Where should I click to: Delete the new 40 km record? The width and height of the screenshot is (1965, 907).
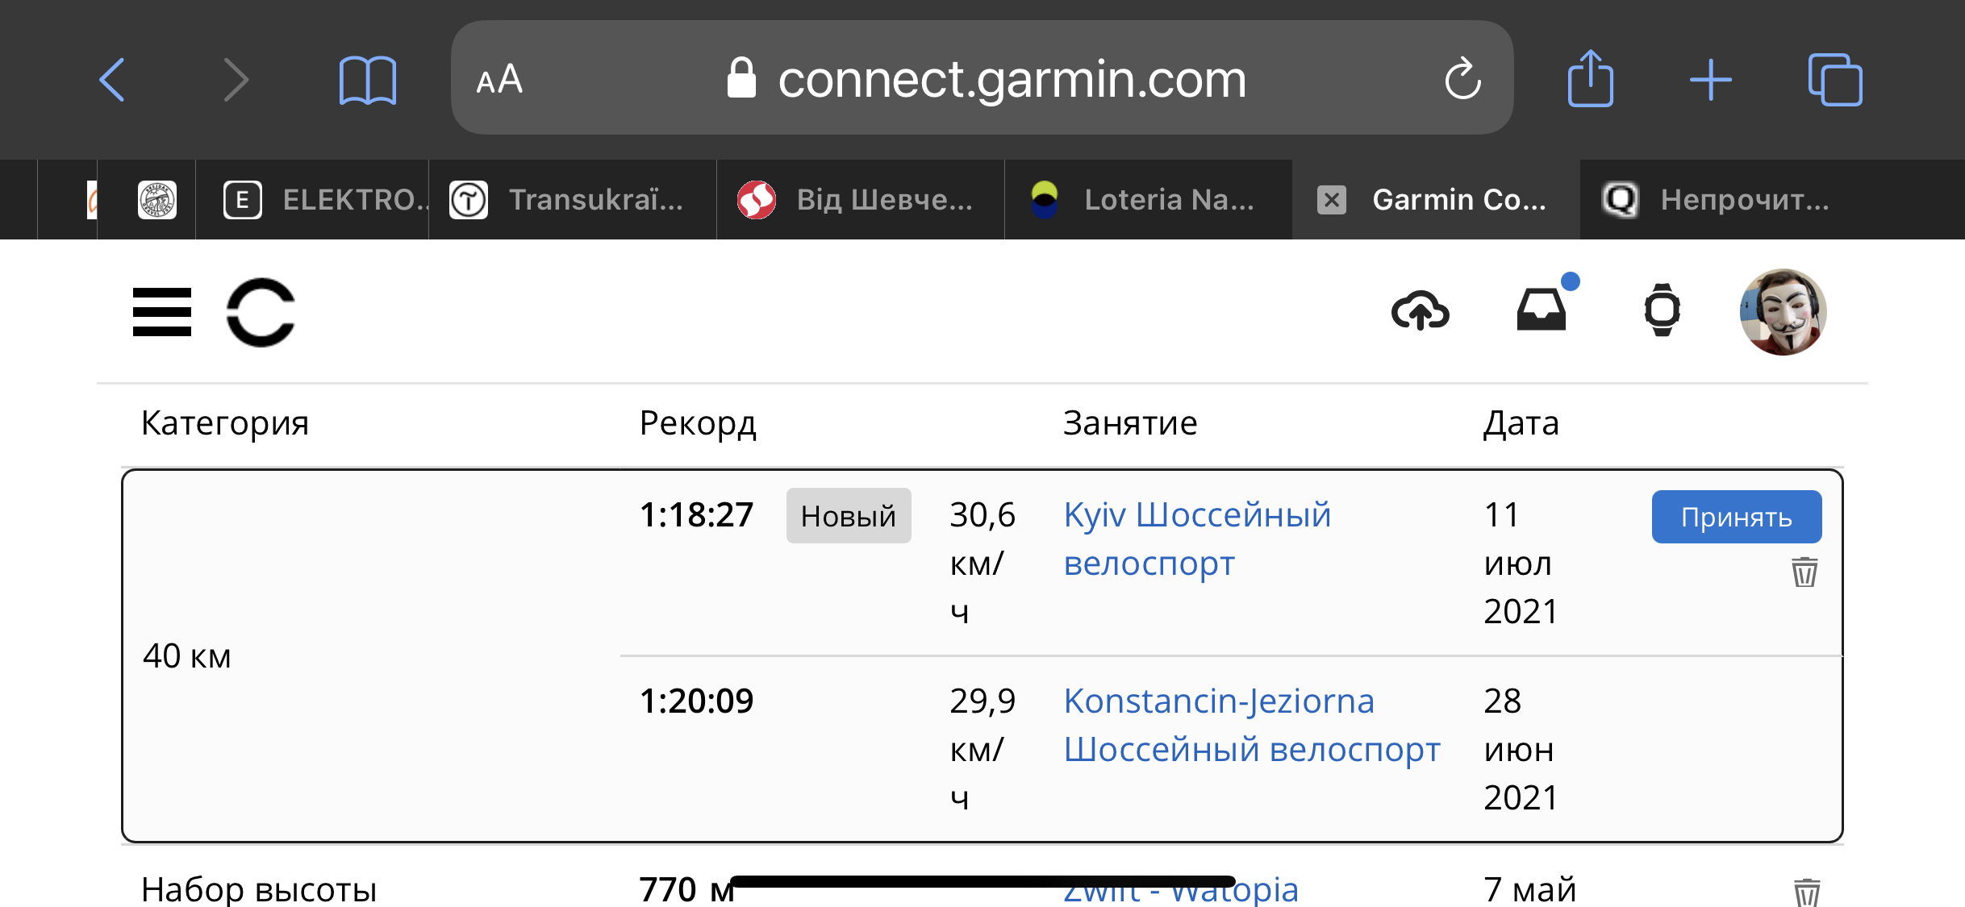pos(1804,572)
